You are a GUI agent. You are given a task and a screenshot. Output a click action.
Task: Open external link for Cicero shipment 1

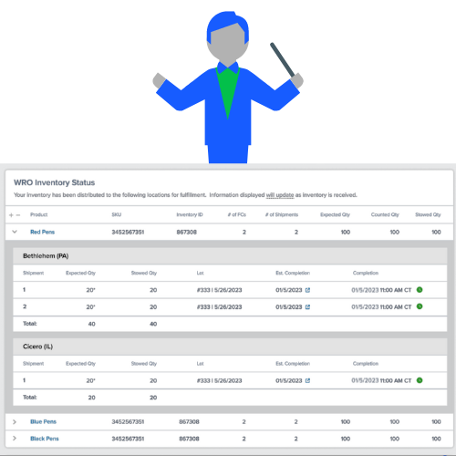tap(307, 380)
